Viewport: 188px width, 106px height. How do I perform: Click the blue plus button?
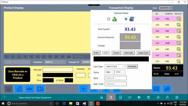83,89
